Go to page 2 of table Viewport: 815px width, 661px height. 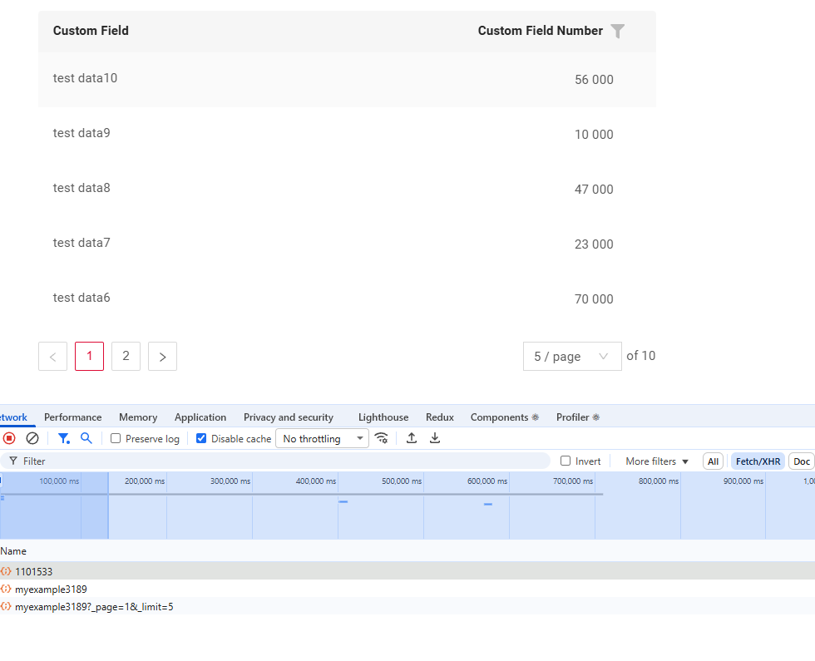(x=126, y=356)
